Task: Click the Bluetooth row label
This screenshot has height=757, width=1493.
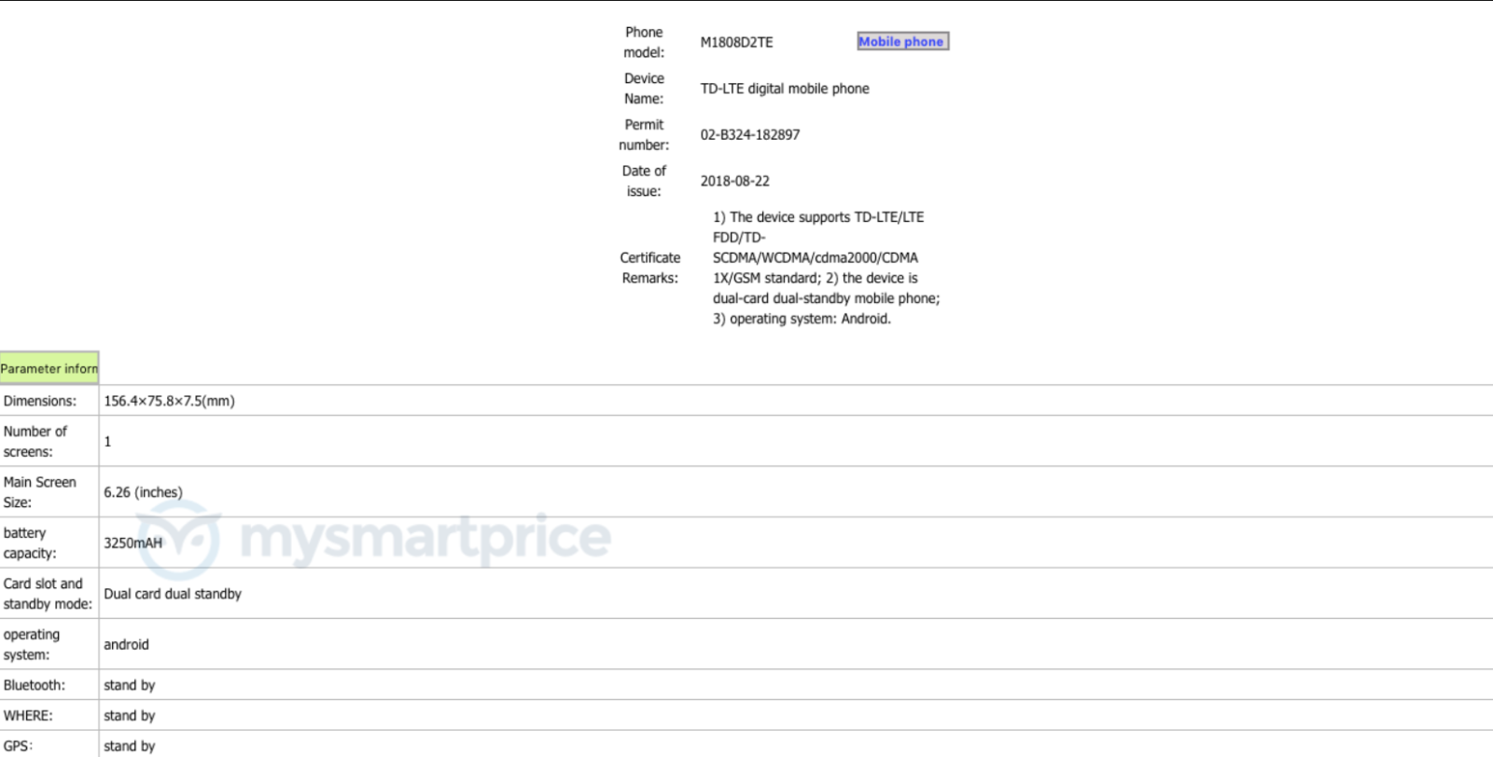Action: pos(35,684)
